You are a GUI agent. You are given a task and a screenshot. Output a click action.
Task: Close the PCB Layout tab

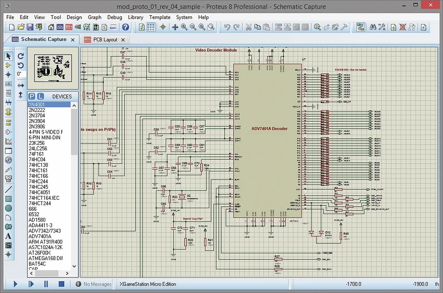[123, 40]
